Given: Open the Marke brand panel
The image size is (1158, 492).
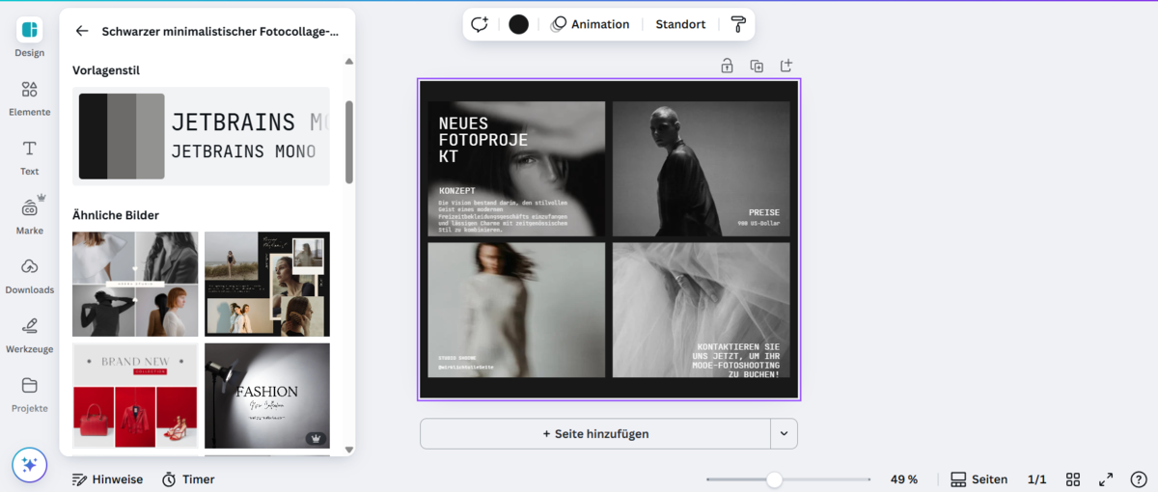Looking at the screenshot, I should (x=29, y=208).
